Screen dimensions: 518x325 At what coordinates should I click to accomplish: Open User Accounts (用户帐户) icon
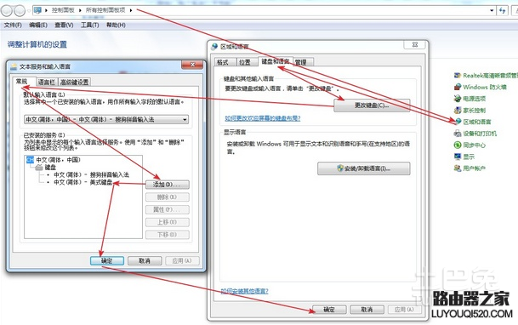click(458, 168)
